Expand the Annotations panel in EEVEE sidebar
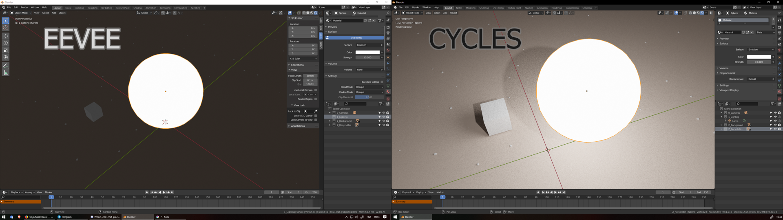 point(298,126)
